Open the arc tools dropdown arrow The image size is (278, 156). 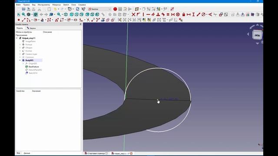tap(31, 20)
